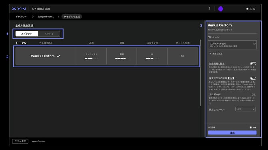268x150 pixels.
Task: Select the スプラット generation method
Action: pos(27,34)
